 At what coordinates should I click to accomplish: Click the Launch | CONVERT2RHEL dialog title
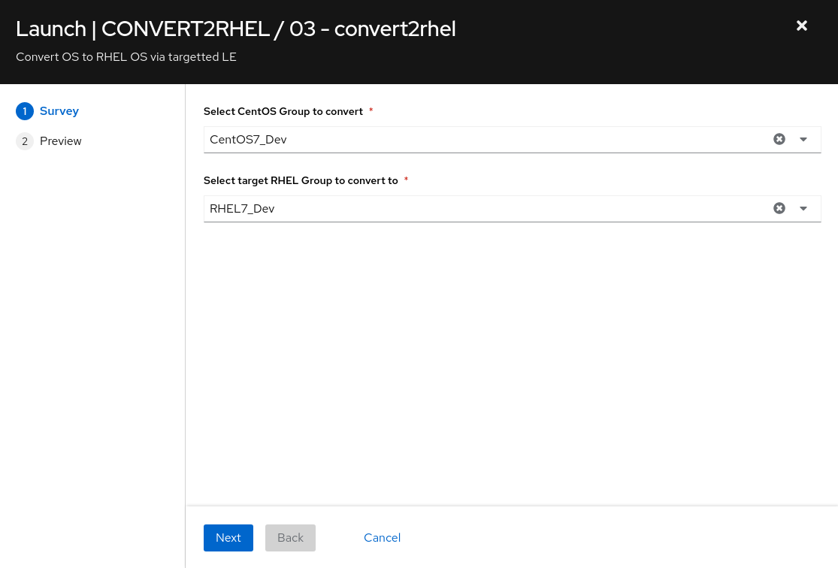point(236,29)
